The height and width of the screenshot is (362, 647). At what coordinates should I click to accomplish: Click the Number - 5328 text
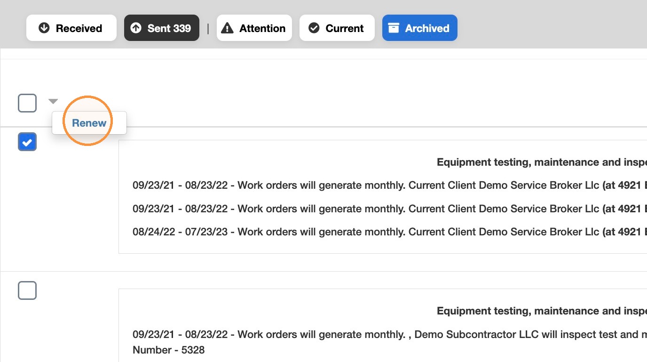coord(169,350)
